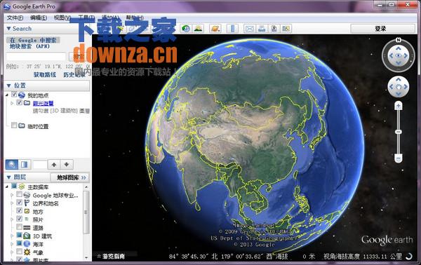421x265 pixels.
Task: Pan right with the hand joystick arrow
Action: coord(406,87)
